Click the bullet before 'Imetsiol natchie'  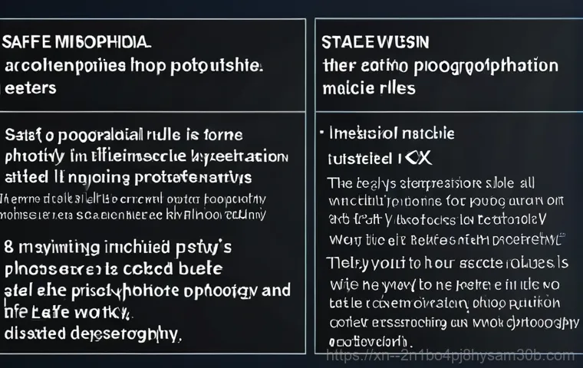322,132
